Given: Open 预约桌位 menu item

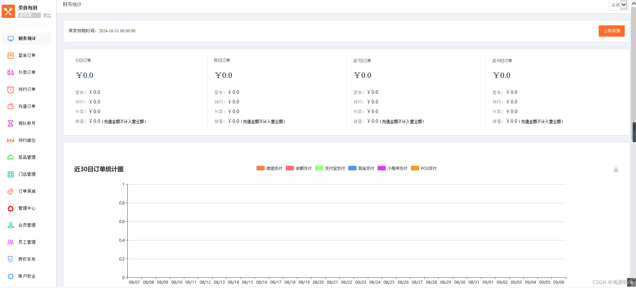Looking at the screenshot, I should [x=27, y=141].
